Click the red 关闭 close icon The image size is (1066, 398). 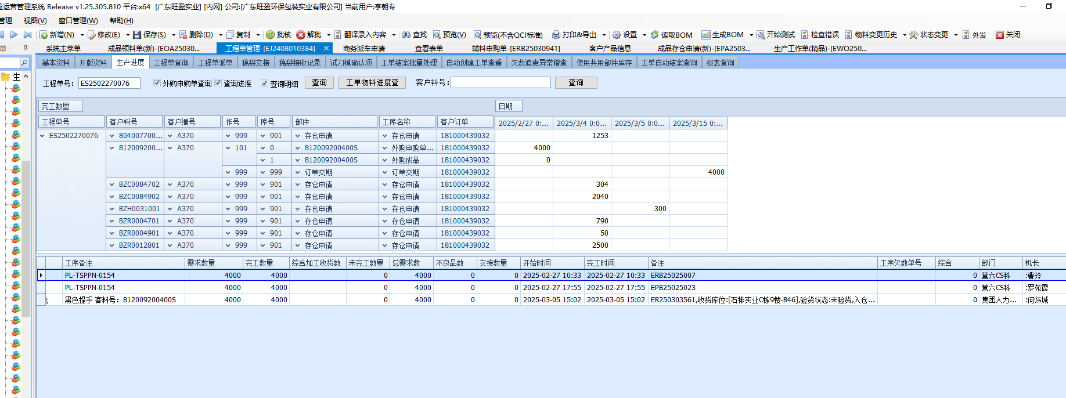click(1000, 35)
